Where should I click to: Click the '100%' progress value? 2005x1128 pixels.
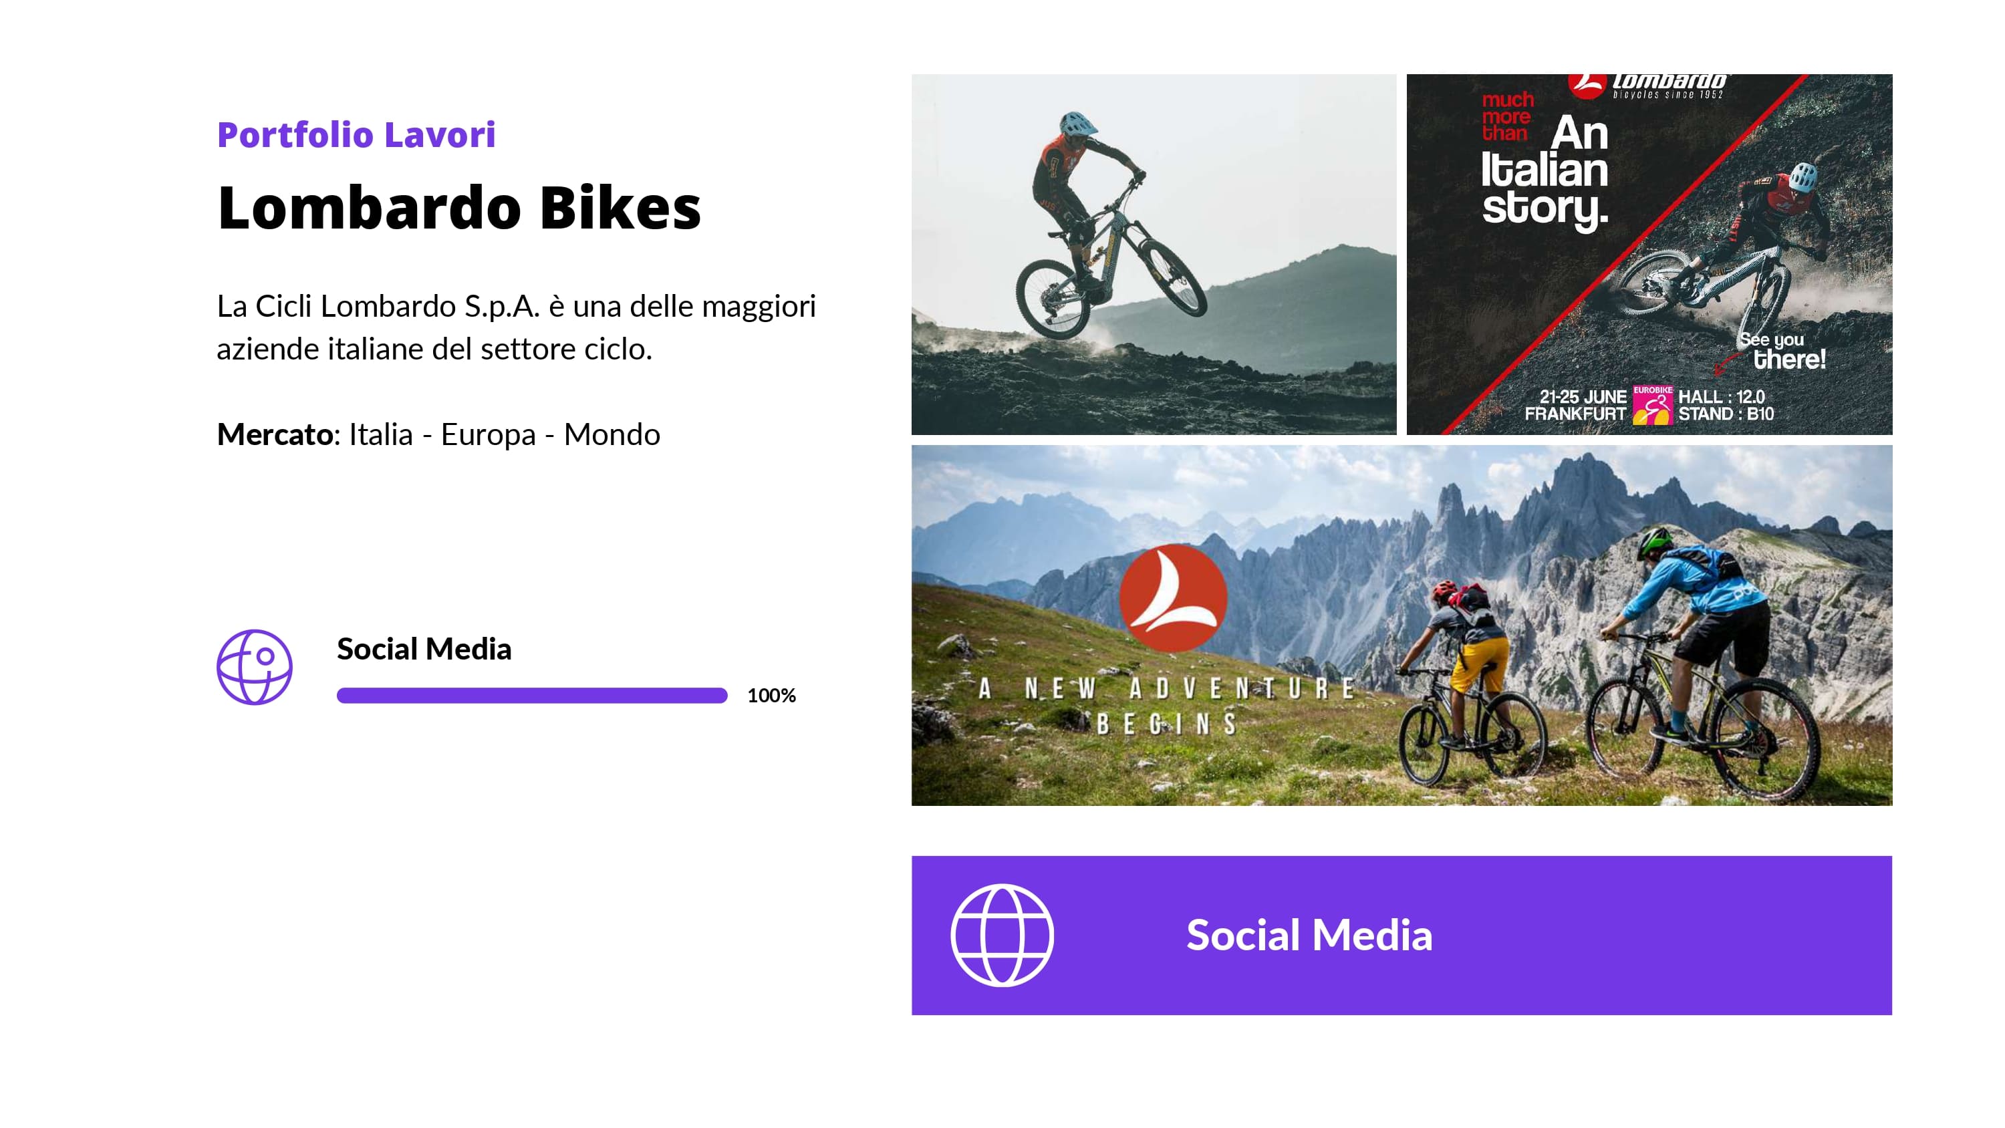click(771, 695)
